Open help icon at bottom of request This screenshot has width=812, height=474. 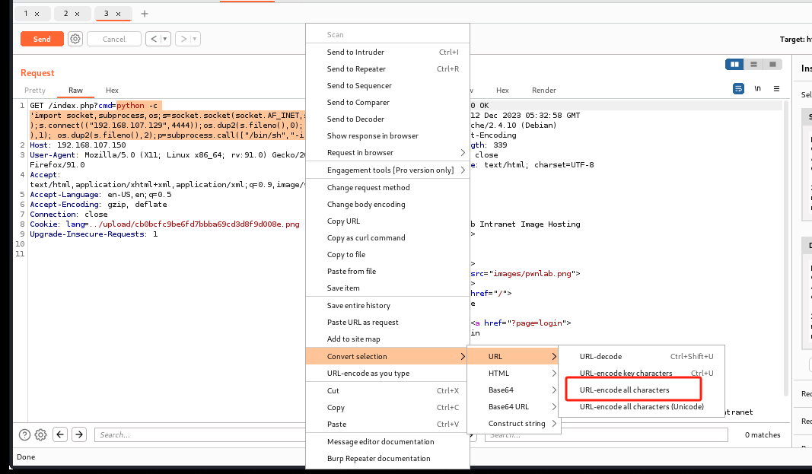tap(24, 434)
